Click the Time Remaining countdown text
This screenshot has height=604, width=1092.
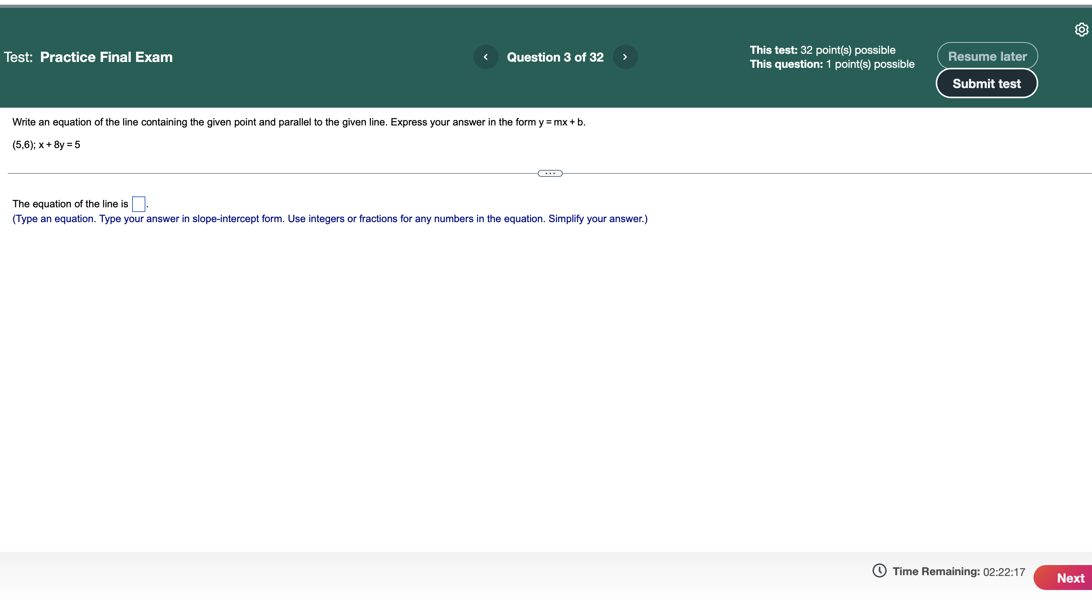pyautogui.click(x=1004, y=572)
